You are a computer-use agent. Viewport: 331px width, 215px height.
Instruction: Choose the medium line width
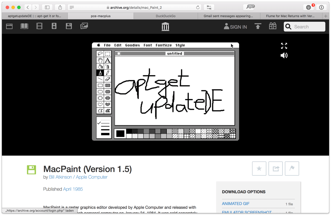[x=105, y=126]
